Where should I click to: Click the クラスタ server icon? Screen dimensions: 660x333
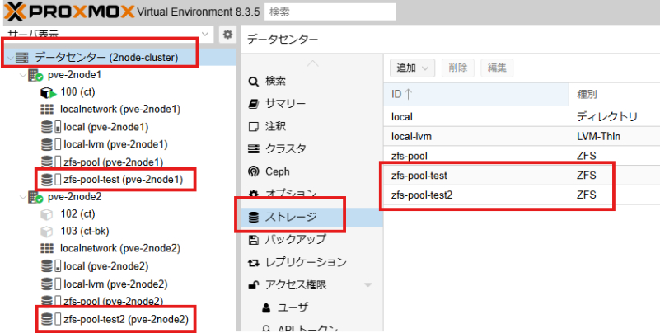pyautogui.click(x=254, y=149)
